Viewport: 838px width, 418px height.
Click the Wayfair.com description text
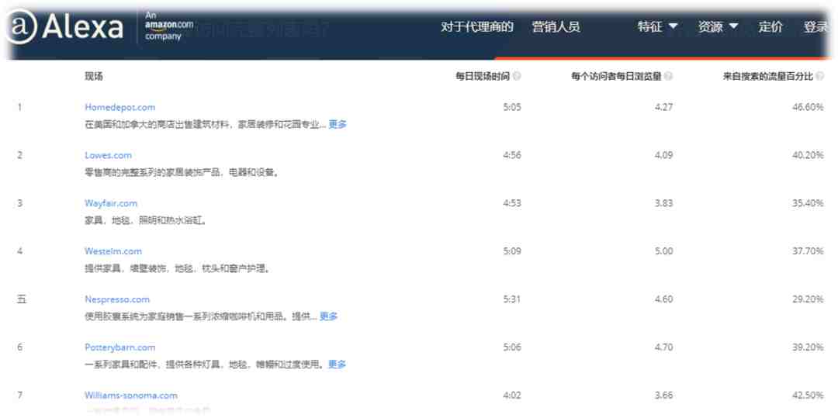coord(145,220)
